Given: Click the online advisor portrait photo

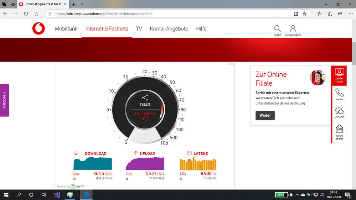Looking at the screenshot, I should (318, 78).
